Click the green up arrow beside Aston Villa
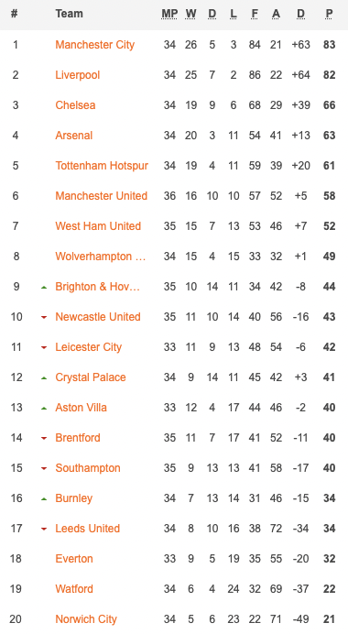This screenshot has height=634, width=348. 44,409
